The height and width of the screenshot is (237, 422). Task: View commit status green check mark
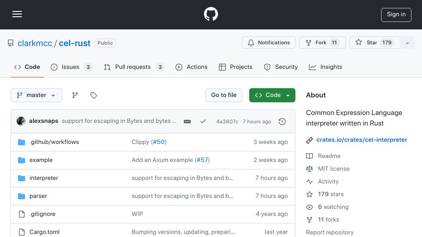[x=203, y=122]
